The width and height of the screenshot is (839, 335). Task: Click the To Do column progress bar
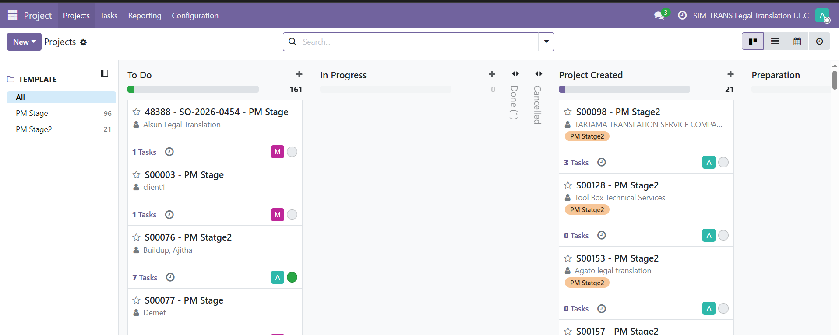[x=193, y=89]
